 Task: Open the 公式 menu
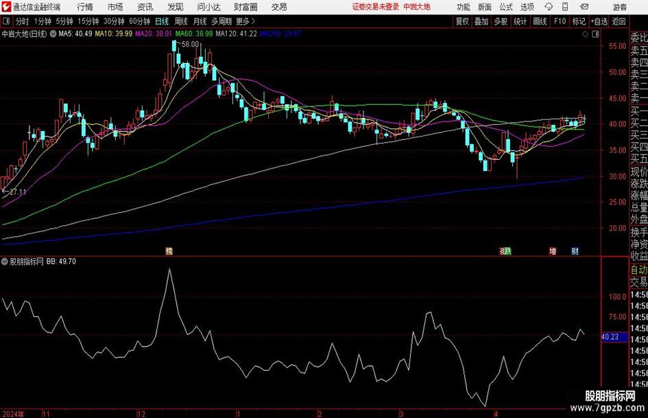pos(505,7)
